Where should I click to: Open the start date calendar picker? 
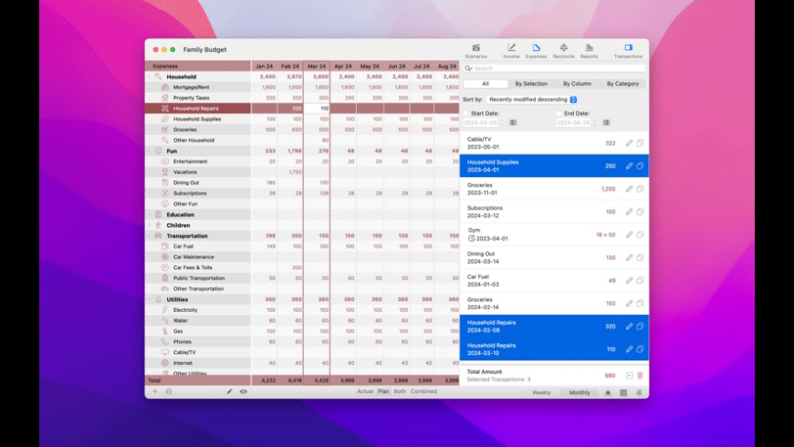[513, 122]
